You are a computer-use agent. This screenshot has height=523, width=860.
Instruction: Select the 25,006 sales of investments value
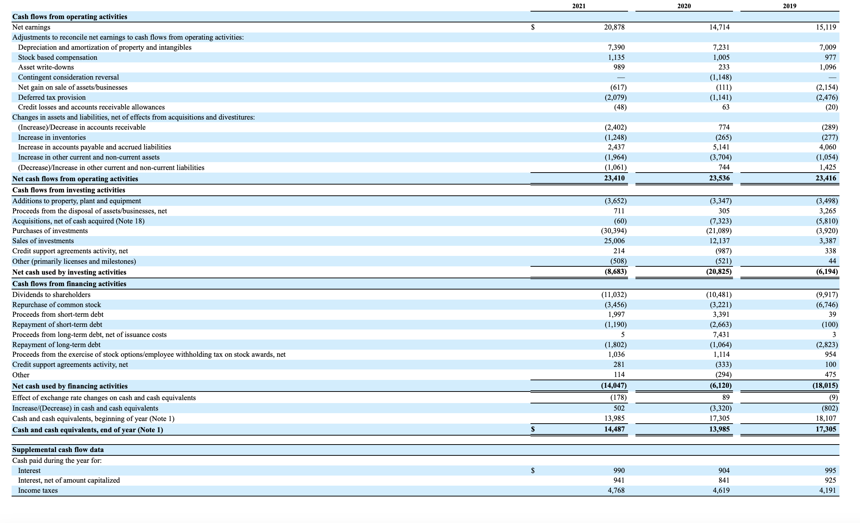[615, 241]
